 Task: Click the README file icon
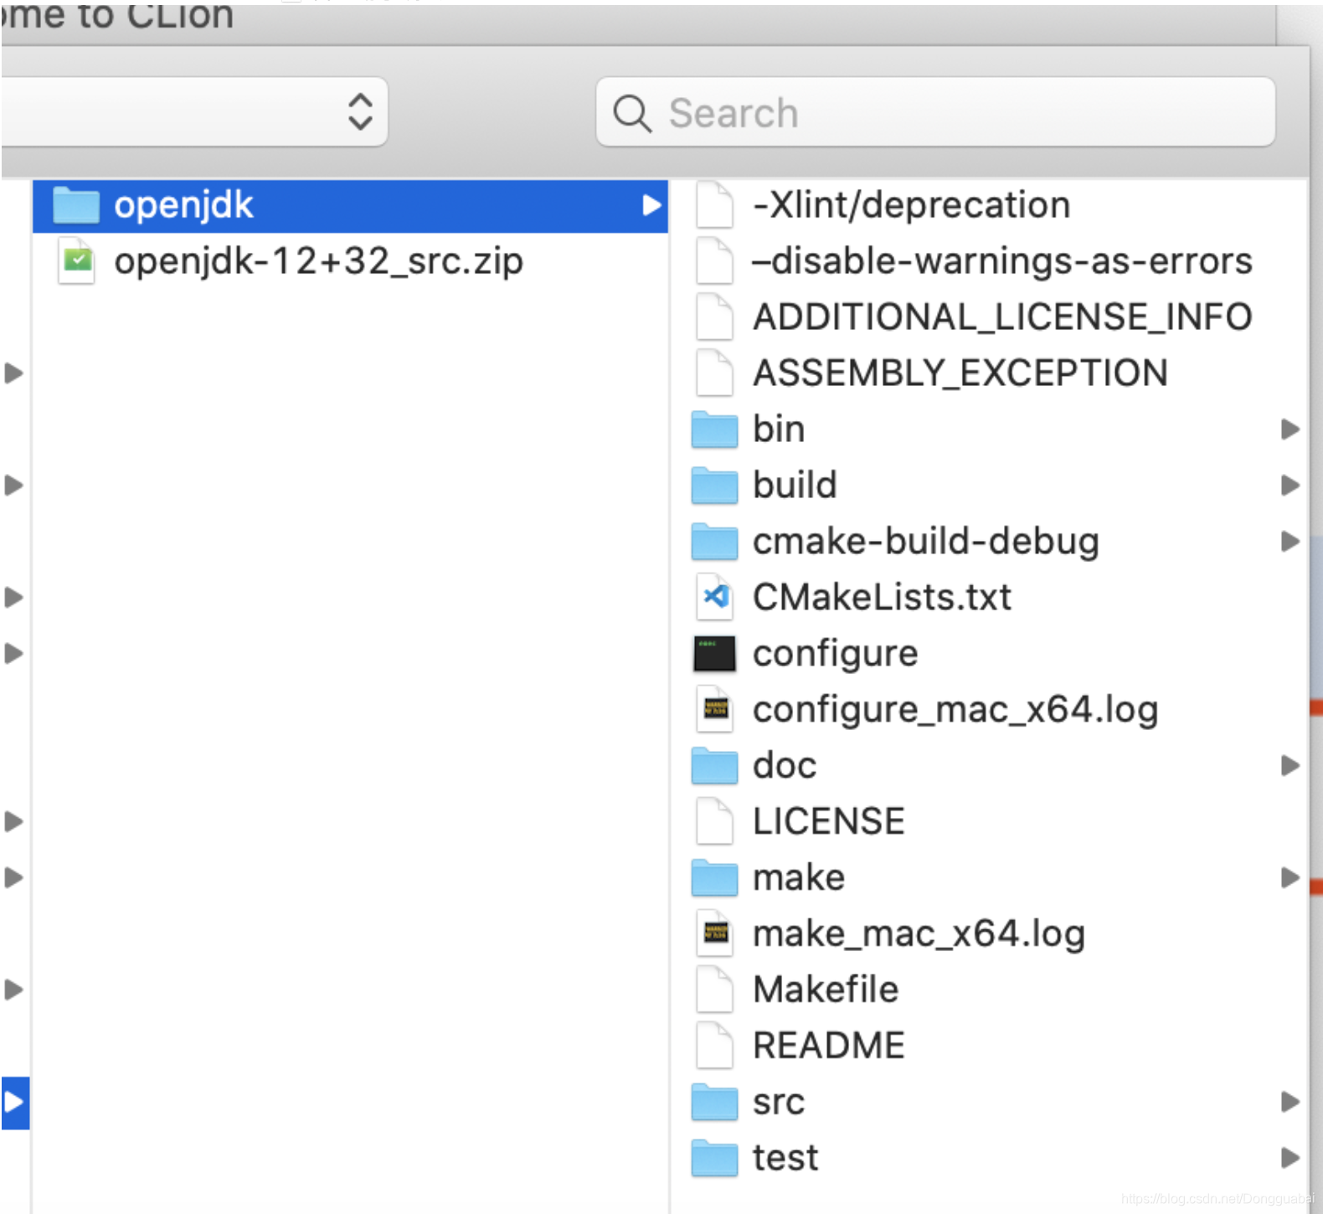tap(714, 1046)
